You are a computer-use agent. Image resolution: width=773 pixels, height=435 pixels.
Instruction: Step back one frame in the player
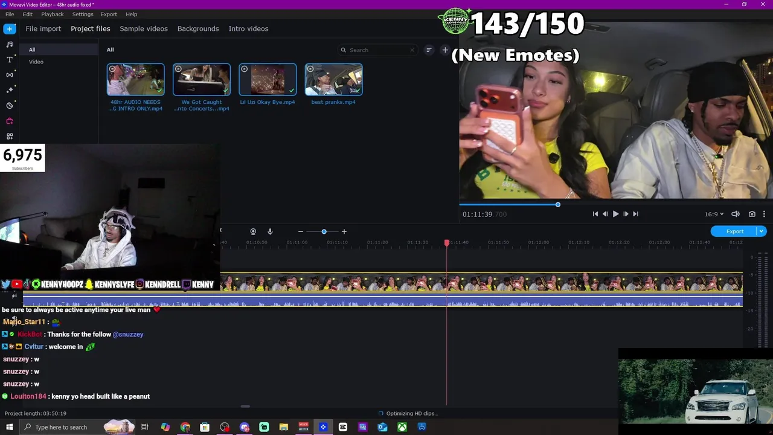605,214
